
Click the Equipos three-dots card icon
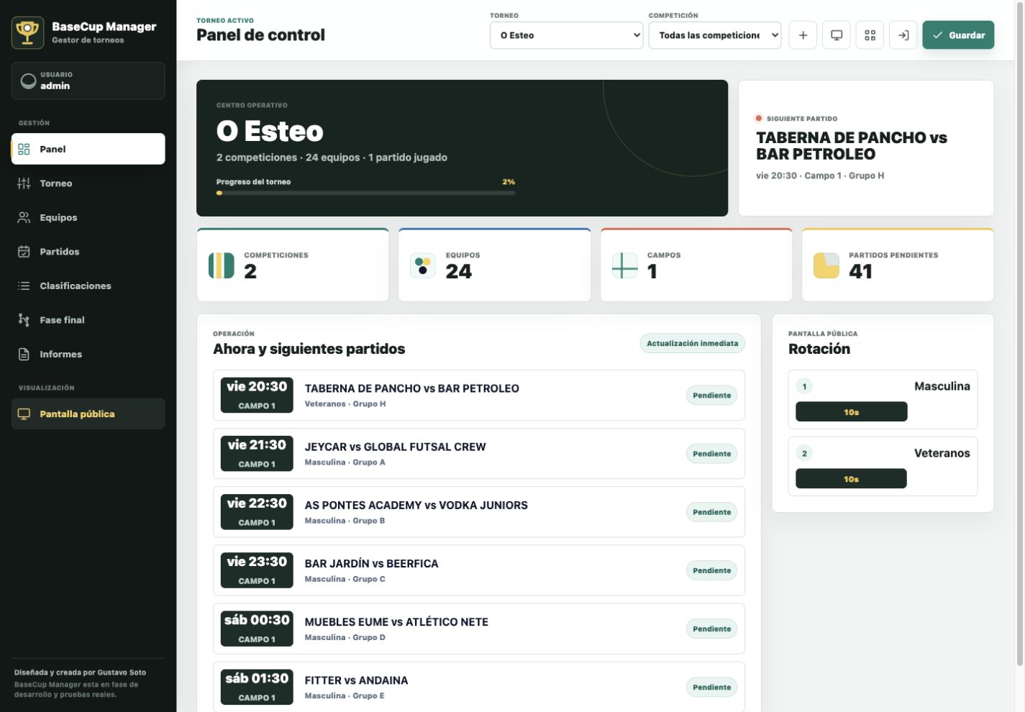pyautogui.click(x=423, y=265)
